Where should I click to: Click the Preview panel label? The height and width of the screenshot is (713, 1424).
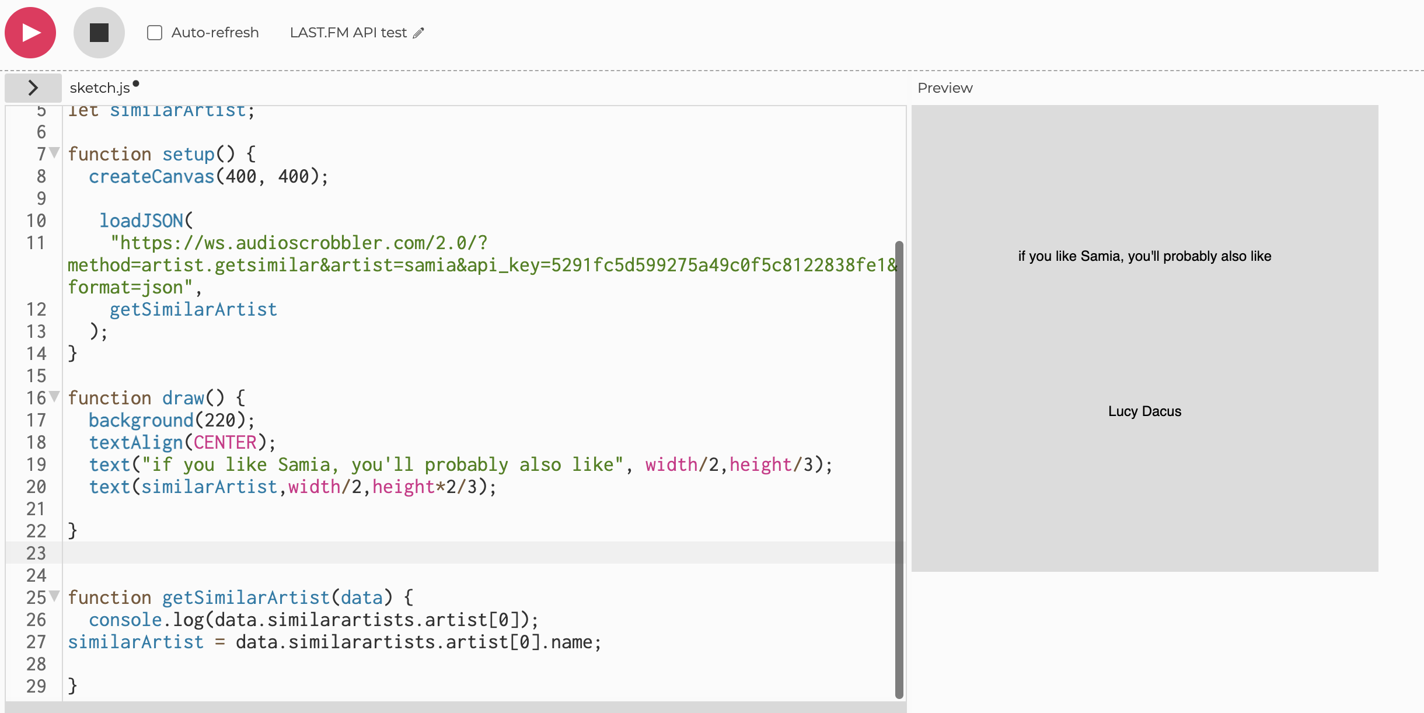(x=945, y=88)
